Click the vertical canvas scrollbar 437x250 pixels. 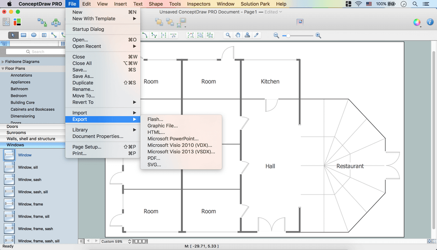pyautogui.click(x=434, y=139)
